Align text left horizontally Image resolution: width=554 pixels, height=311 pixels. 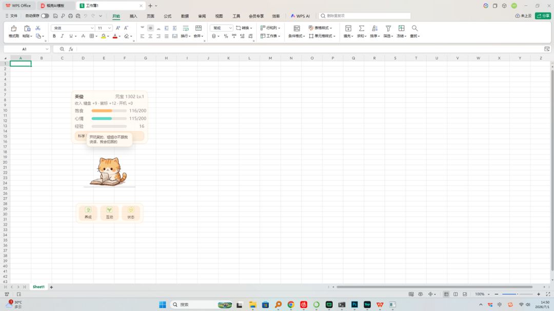[x=142, y=36]
